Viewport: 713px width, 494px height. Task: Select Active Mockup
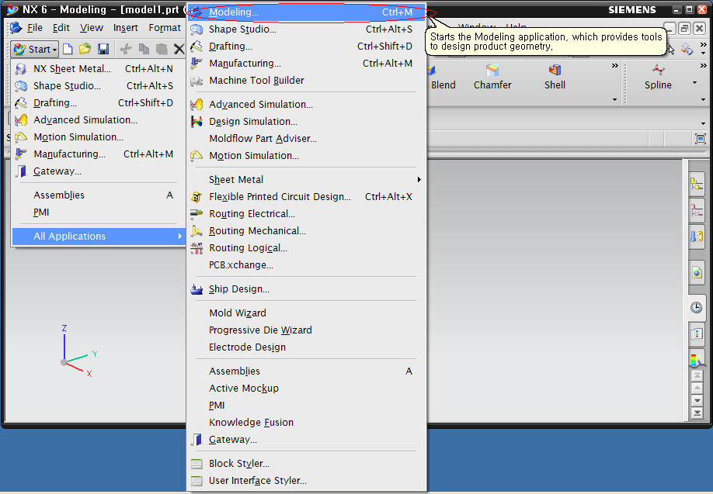point(308,389)
